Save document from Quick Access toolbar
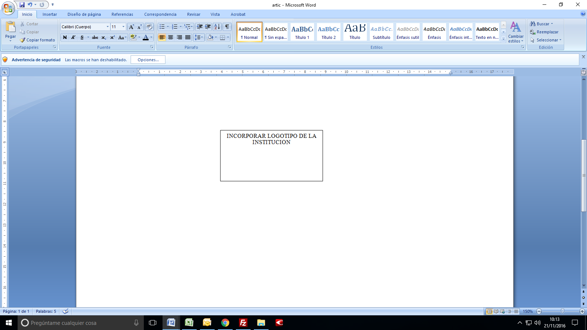The height and width of the screenshot is (330, 587). [x=22, y=5]
